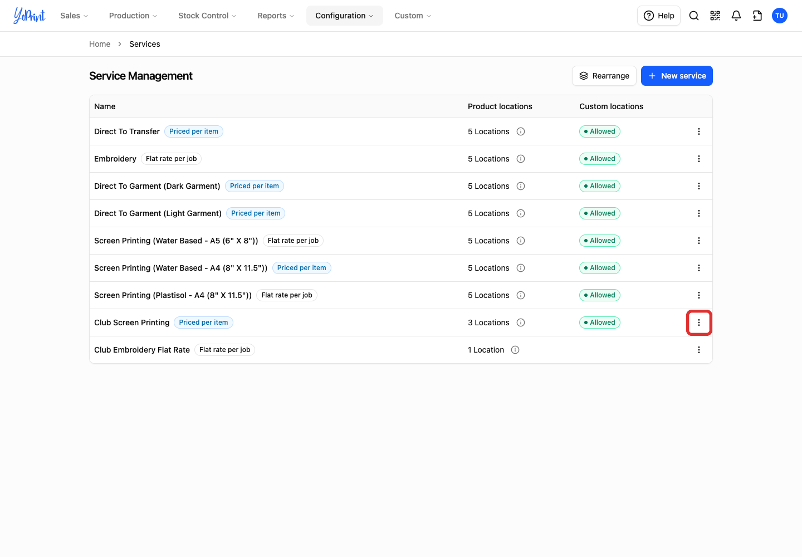Viewport: 802px width, 557px height.
Task: Expand the Configuration menu
Action: (x=344, y=16)
